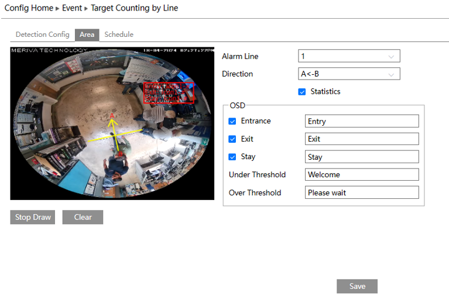449x296 pixels.
Task: Go to Config Home breadcrumb
Action: (29, 8)
